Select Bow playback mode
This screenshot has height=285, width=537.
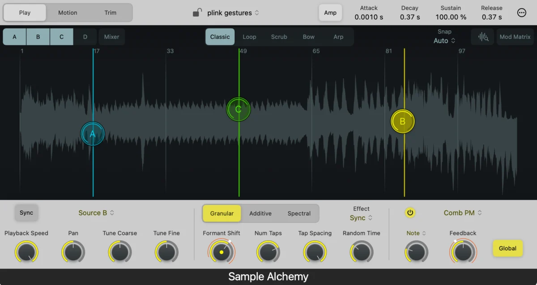pyautogui.click(x=309, y=37)
